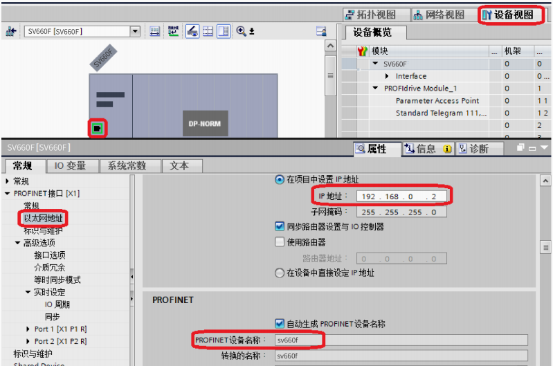The image size is (553, 366).
Task: Select 同步 in the tree
Action: click(52, 317)
